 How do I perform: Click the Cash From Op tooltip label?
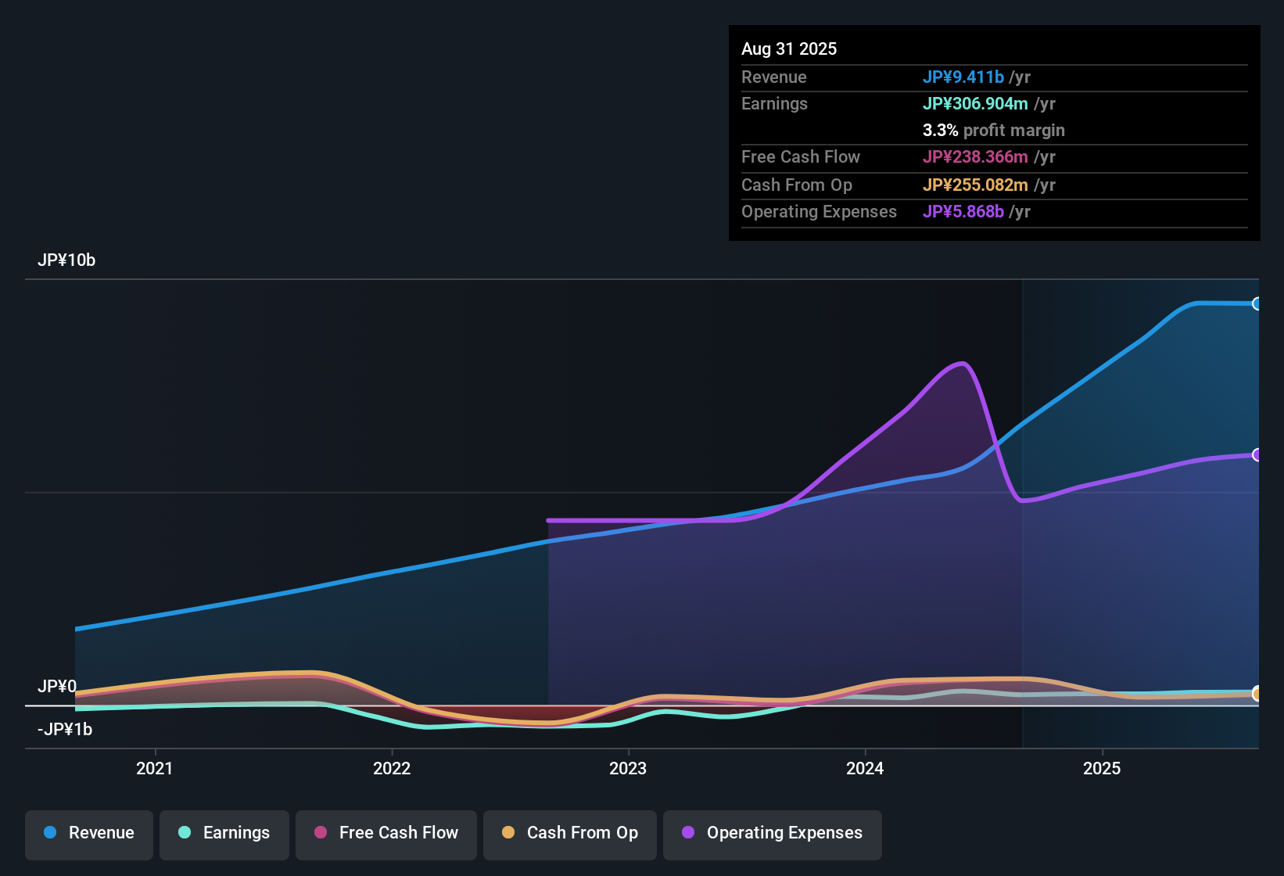797,185
